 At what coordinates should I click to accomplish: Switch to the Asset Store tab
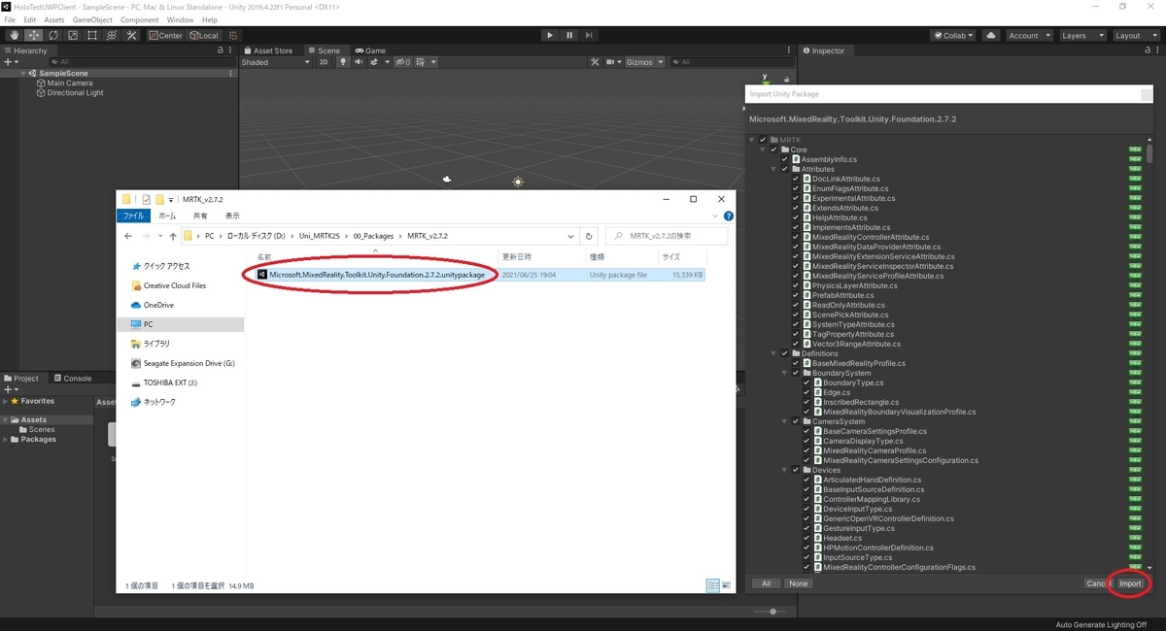267,50
